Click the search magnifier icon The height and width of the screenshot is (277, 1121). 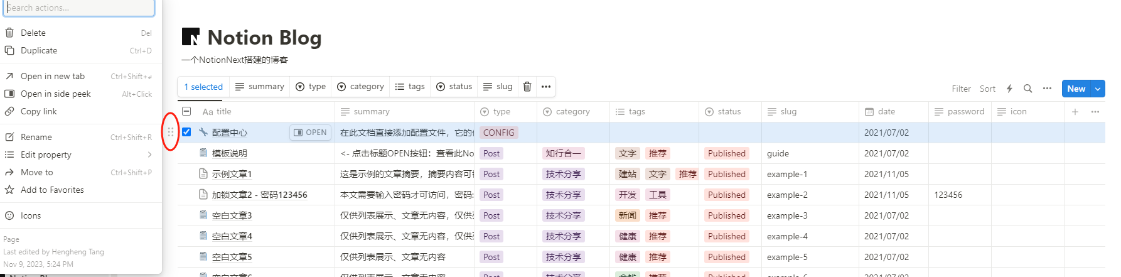(x=1027, y=89)
